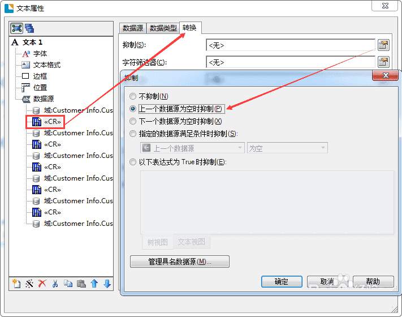Select 下一个数据源为空时抑制 radio option
This screenshot has width=402, height=317.
(x=132, y=121)
